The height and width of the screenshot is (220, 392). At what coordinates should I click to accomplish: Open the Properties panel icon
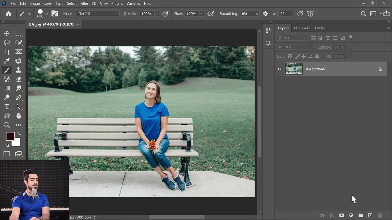coord(268,43)
